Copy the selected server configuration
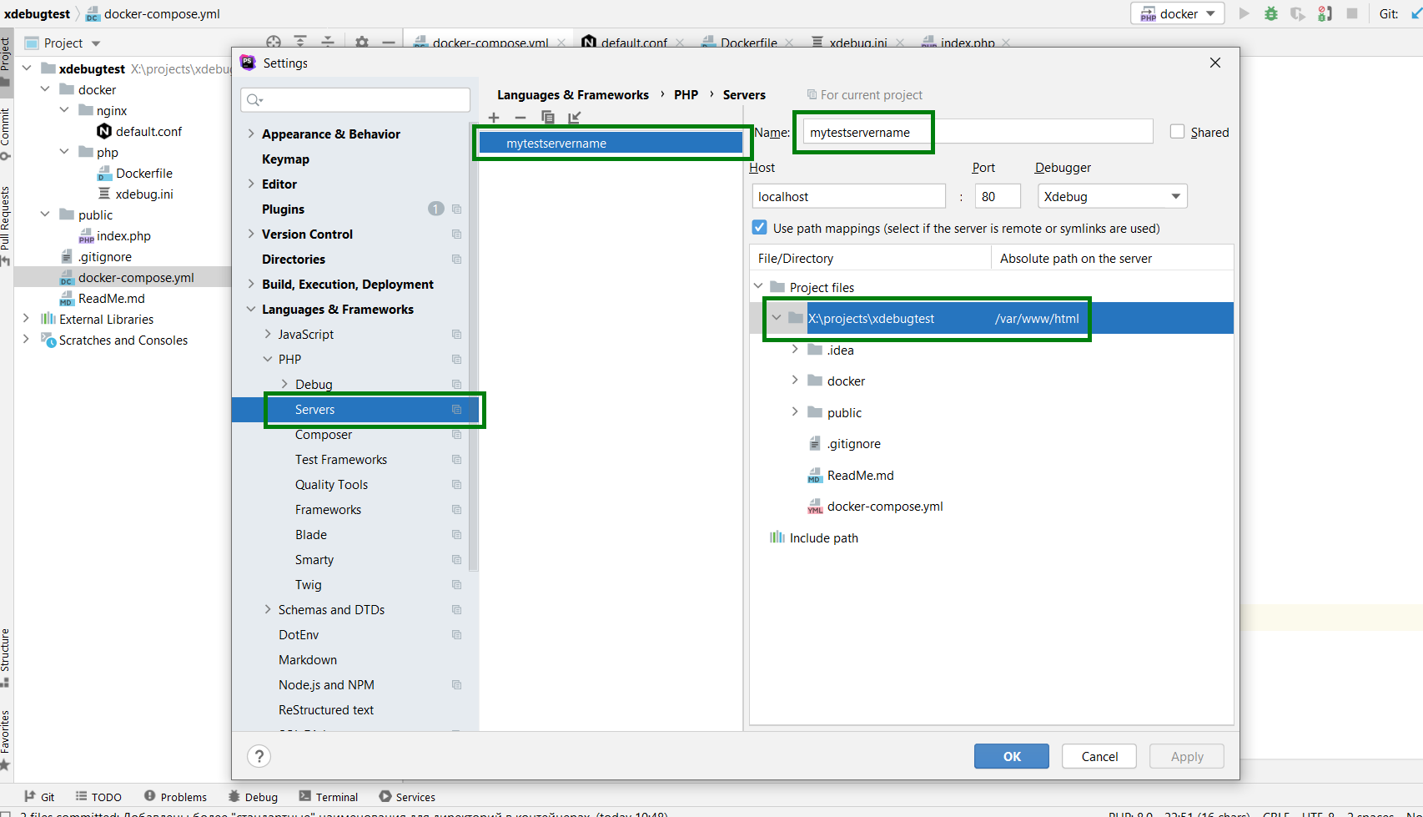 click(x=547, y=118)
